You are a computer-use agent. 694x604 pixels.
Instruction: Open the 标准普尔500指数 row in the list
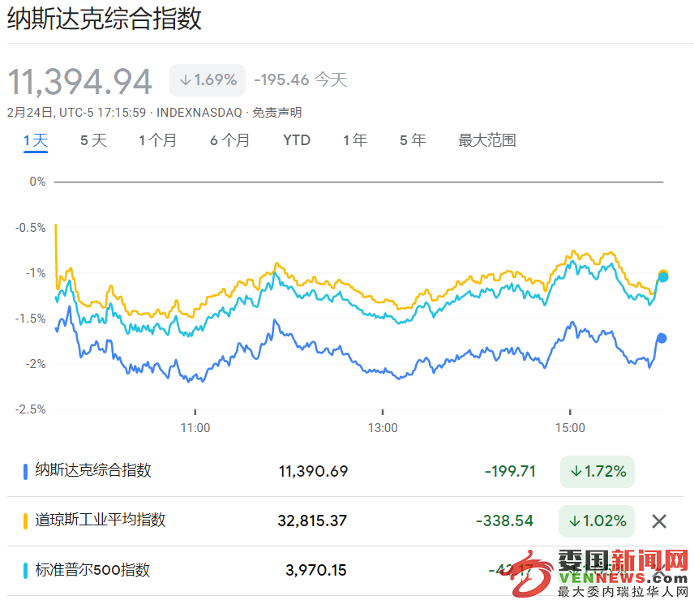[x=345, y=571]
